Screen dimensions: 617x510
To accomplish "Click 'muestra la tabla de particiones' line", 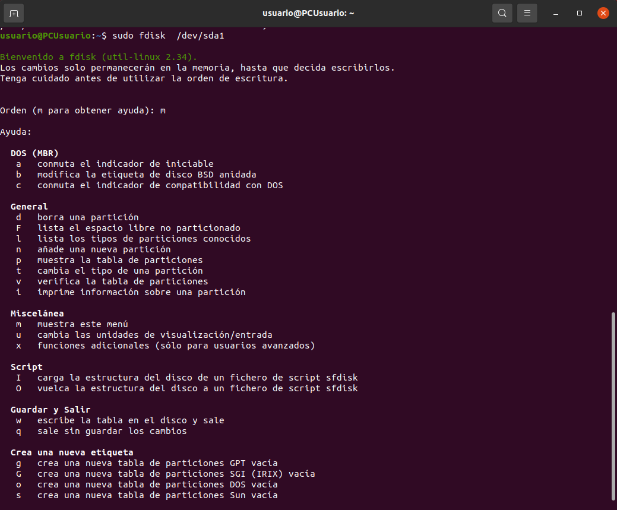I will coord(119,260).
